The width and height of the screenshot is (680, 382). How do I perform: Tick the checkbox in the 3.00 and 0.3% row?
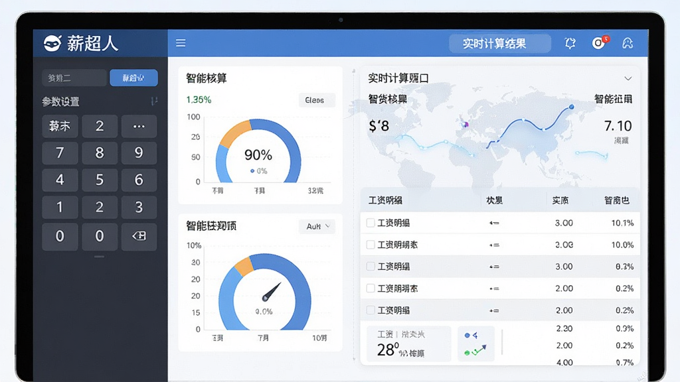[x=371, y=267]
